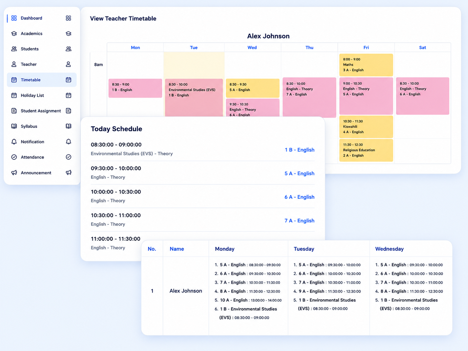Screen dimensions: 468x351
Task: Open the Timetable menu item
Action: pos(42,80)
